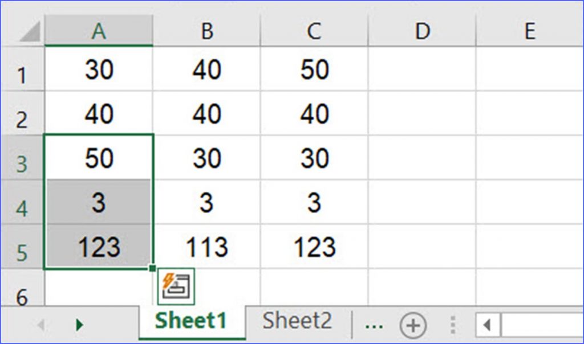Select the cell containing 123 in column C
The image size is (584, 344).
(315, 247)
